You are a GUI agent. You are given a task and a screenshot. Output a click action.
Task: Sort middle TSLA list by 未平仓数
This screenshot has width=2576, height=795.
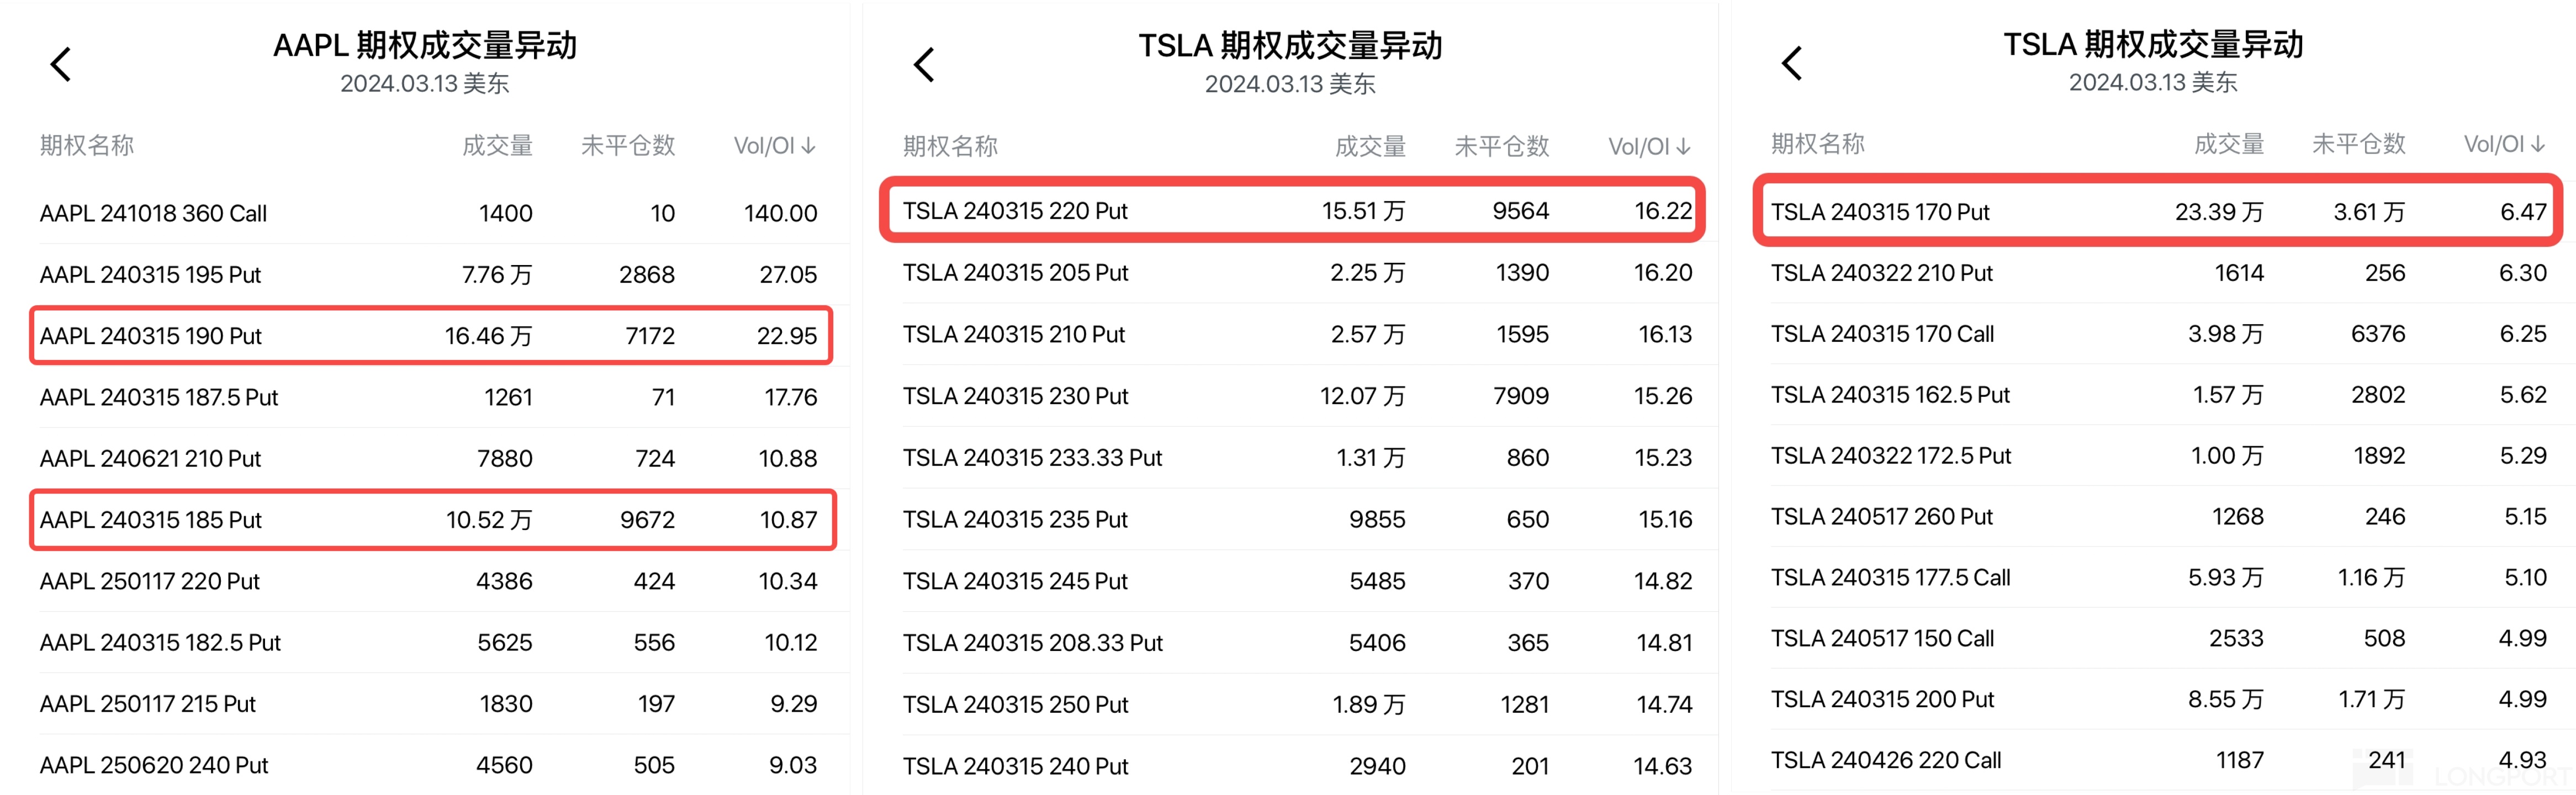[x=1501, y=147]
